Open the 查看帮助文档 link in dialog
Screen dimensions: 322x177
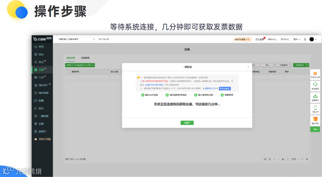click(210, 88)
